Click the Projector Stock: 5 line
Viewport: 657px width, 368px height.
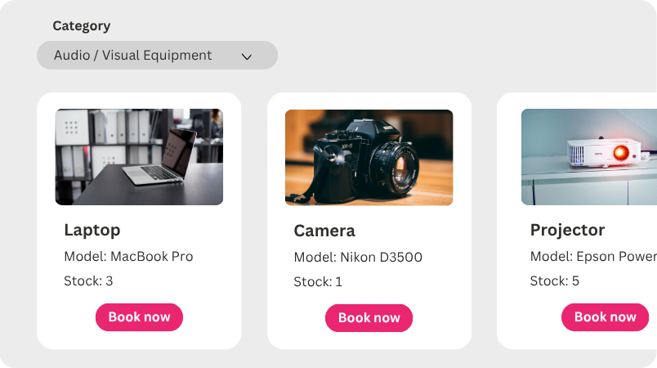point(555,280)
